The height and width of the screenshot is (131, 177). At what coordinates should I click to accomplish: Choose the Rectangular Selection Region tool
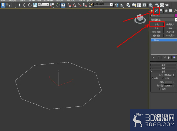click(13, 5)
